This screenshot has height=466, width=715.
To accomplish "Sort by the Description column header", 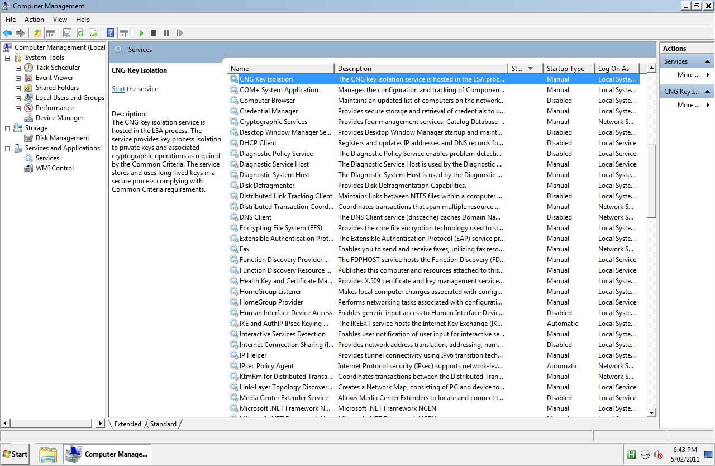I will point(421,69).
